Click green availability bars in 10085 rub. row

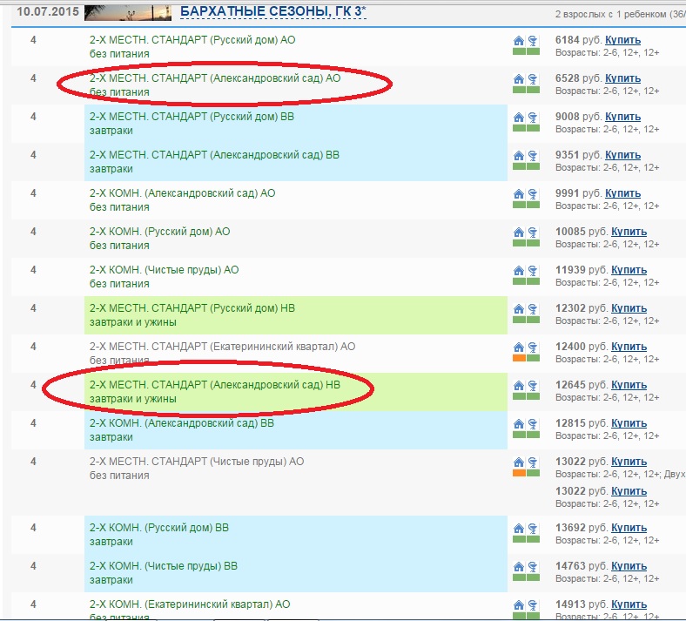click(526, 243)
